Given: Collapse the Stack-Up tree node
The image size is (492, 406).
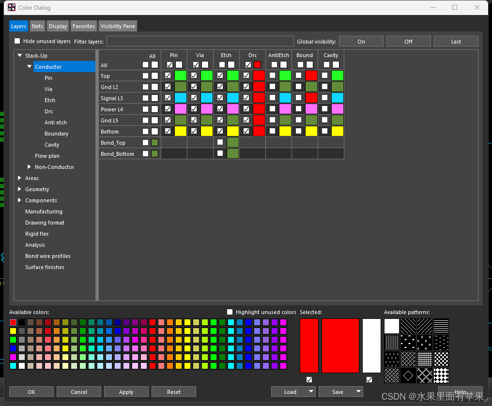Looking at the screenshot, I should [20, 56].
